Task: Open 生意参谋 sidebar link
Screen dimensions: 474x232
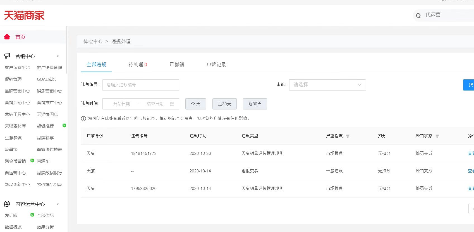Action: (13, 138)
